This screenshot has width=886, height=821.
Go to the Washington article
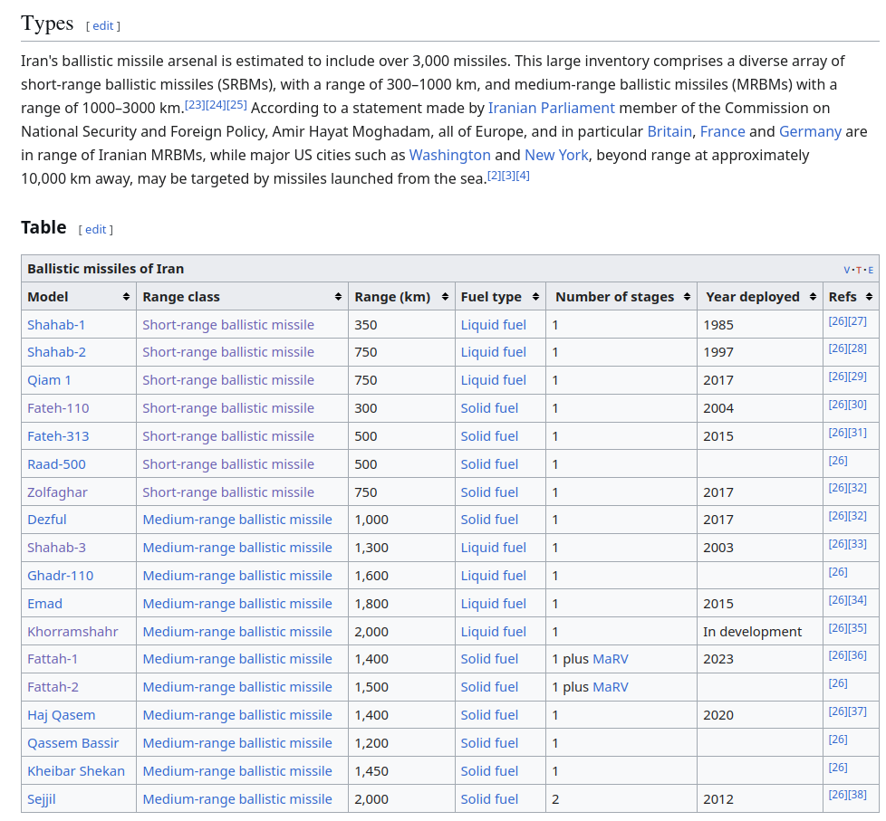[449, 156]
